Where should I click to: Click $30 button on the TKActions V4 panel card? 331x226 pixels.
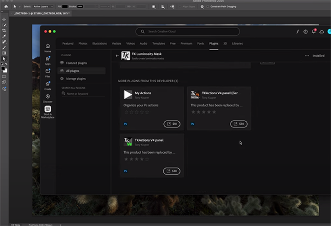pyautogui.click(x=172, y=171)
